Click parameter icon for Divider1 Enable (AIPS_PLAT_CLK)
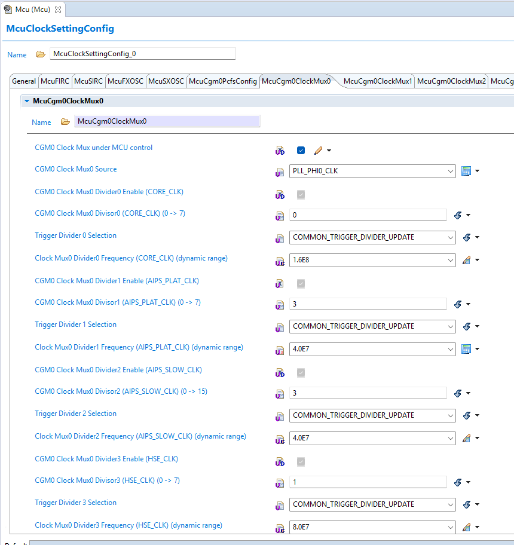 click(280, 284)
